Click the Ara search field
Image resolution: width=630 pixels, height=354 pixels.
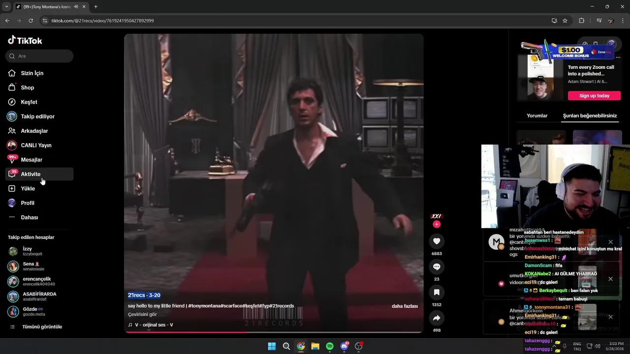point(39,56)
